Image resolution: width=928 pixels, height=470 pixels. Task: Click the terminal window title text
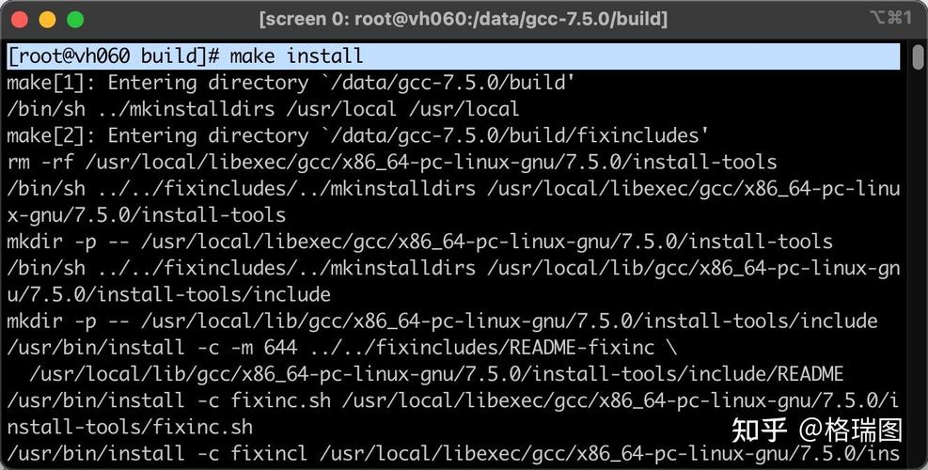point(464,19)
